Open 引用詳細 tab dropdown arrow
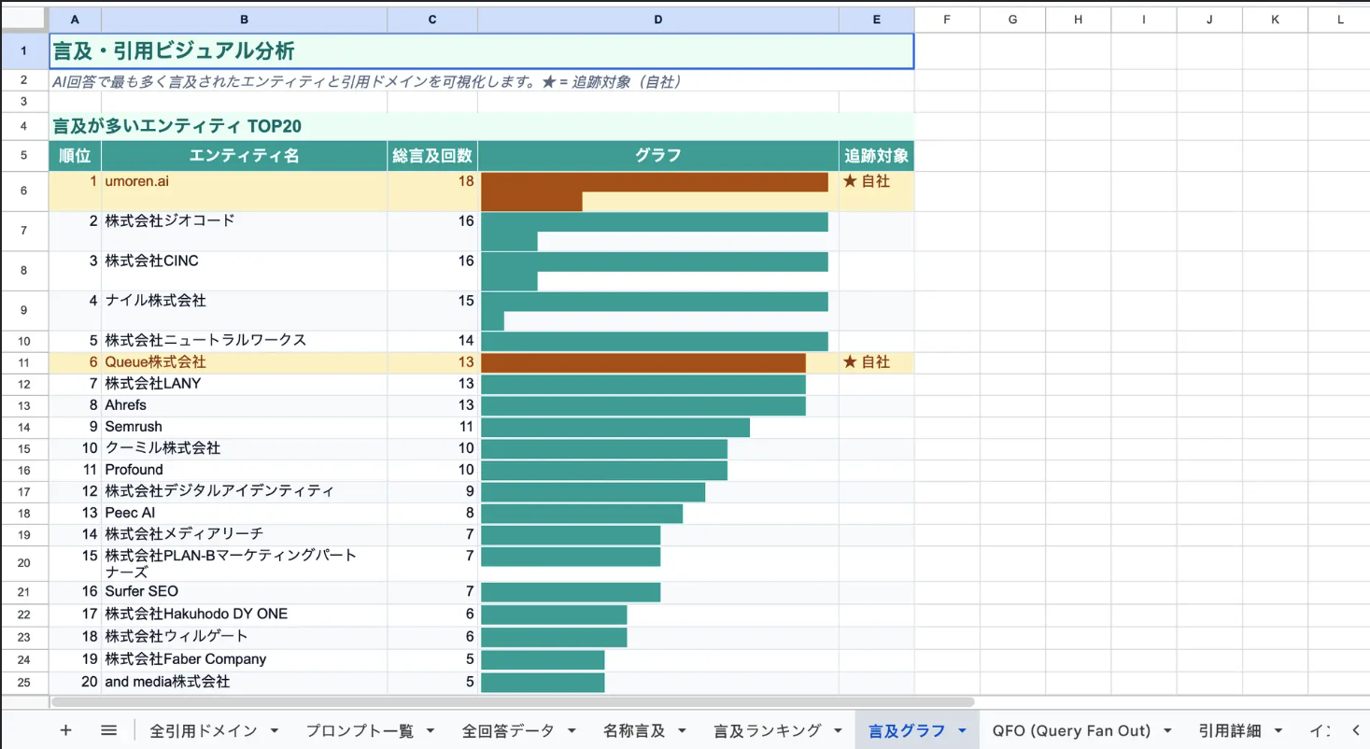The image size is (1370, 749). (1278, 731)
